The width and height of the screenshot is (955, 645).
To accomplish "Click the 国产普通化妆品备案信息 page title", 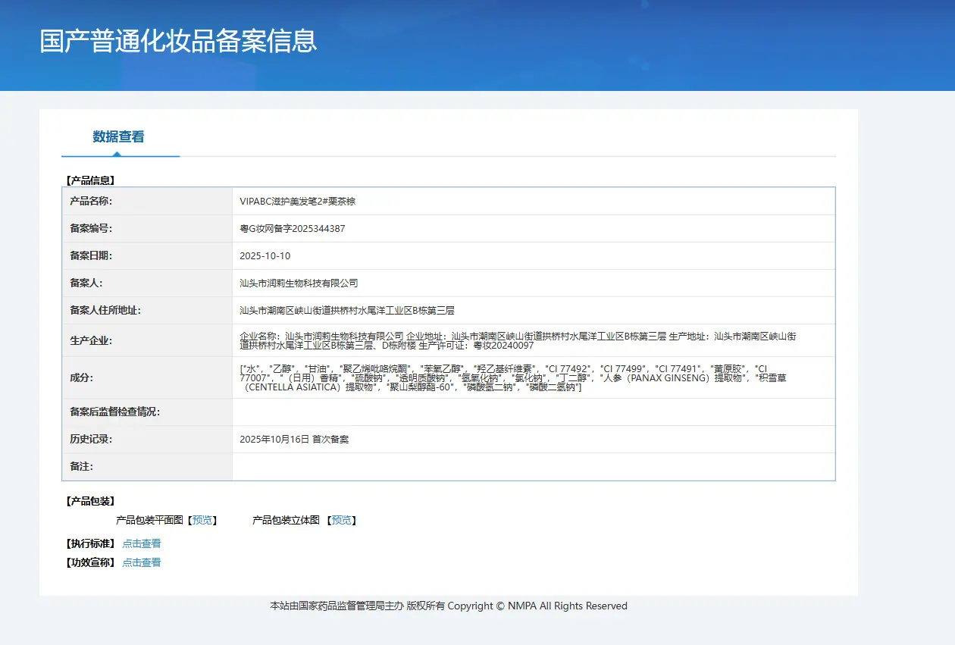I will (178, 41).
